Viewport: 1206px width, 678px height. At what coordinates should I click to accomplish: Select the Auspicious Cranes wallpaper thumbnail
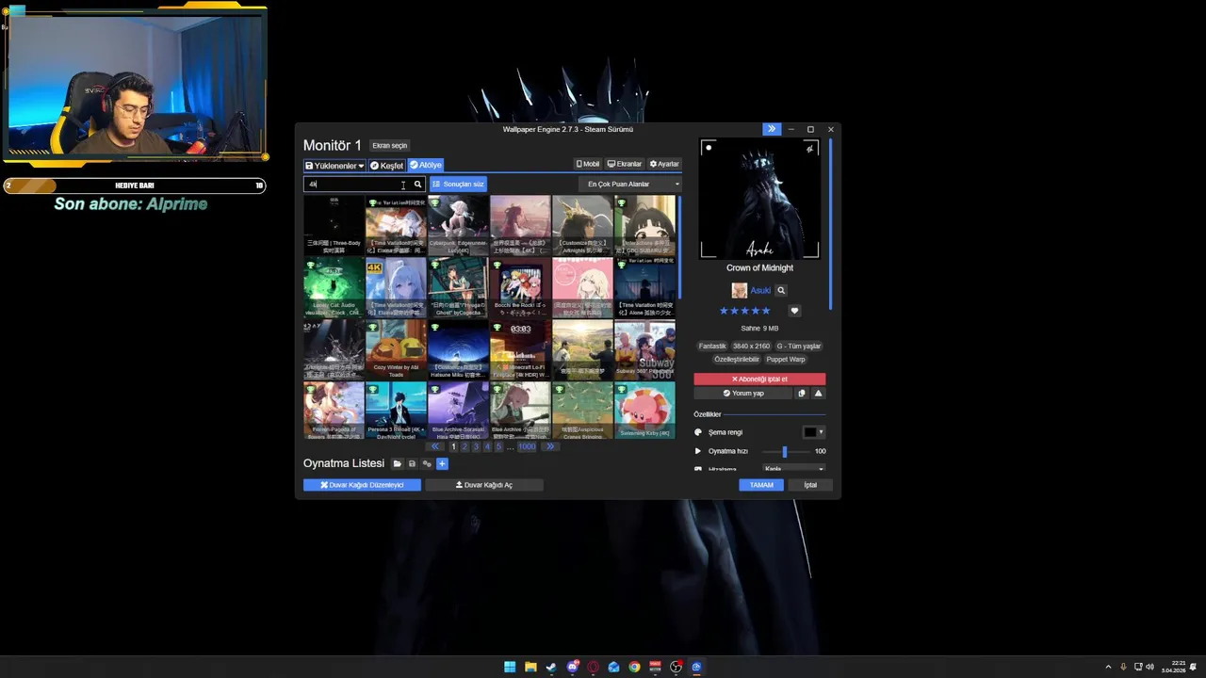click(x=582, y=412)
